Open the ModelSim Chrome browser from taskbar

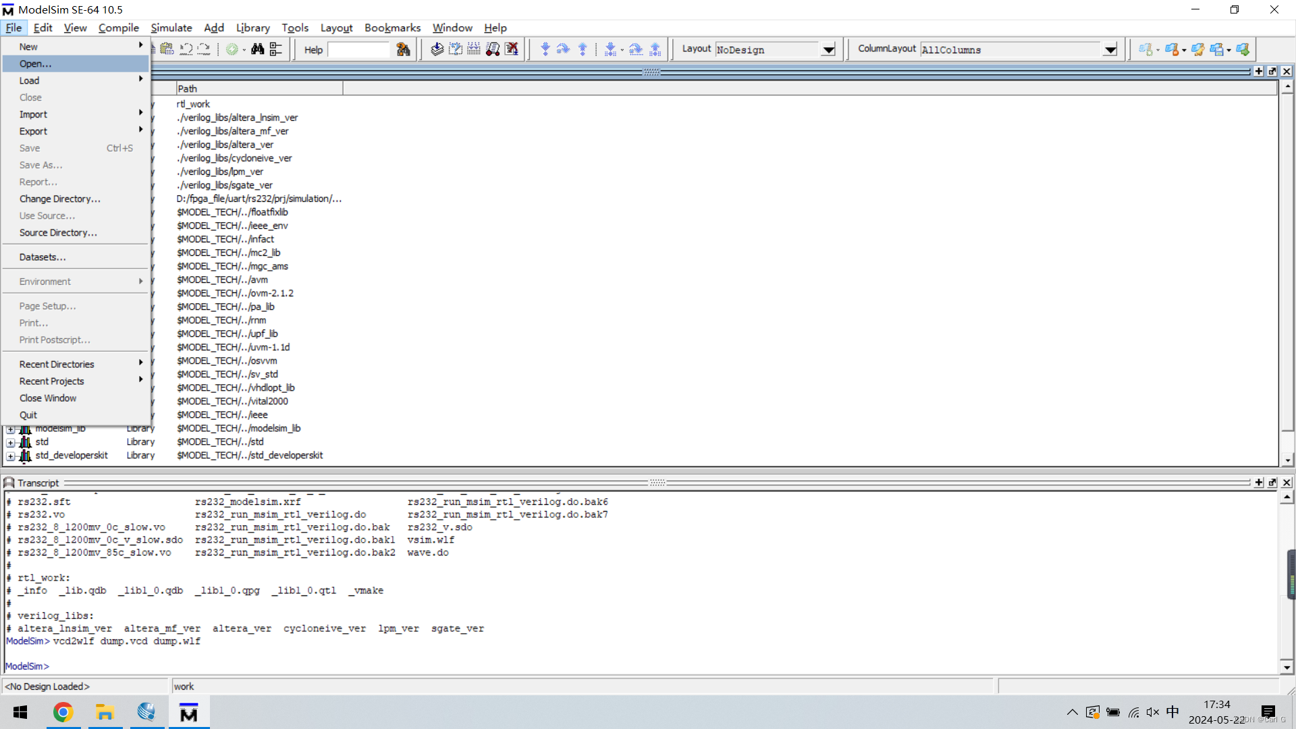(x=63, y=712)
